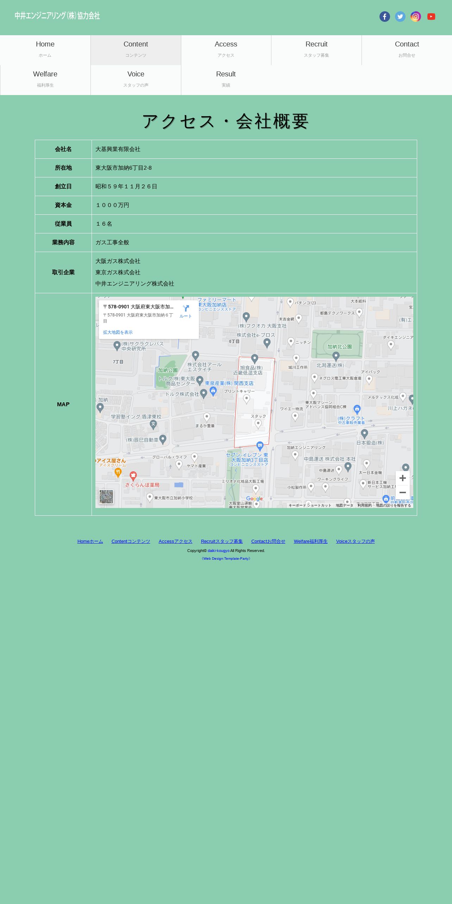Click the 中井エンジニアリング site logo

click(x=57, y=16)
